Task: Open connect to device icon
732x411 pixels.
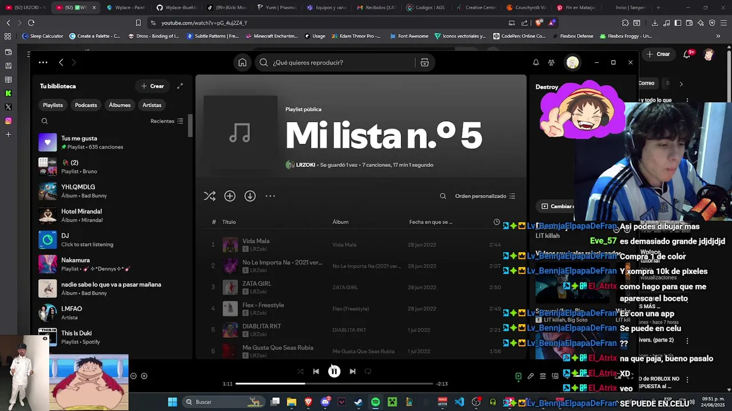Action: pyautogui.click(x=555, y=376)
